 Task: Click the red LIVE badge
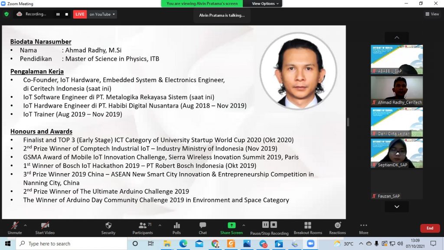pyautogui.click(x=80, y=14)
